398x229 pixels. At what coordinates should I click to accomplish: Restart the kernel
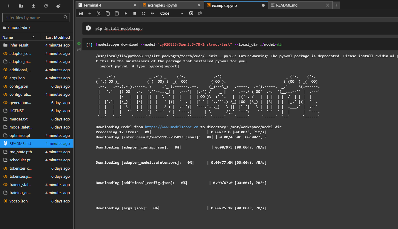point(144,13)
